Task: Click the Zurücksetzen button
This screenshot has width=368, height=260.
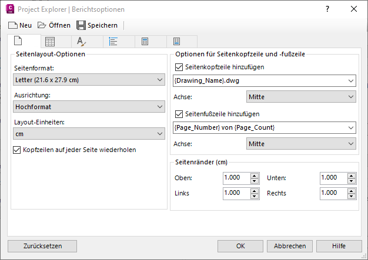Action: pyautogui.click(x=42, y=246)
